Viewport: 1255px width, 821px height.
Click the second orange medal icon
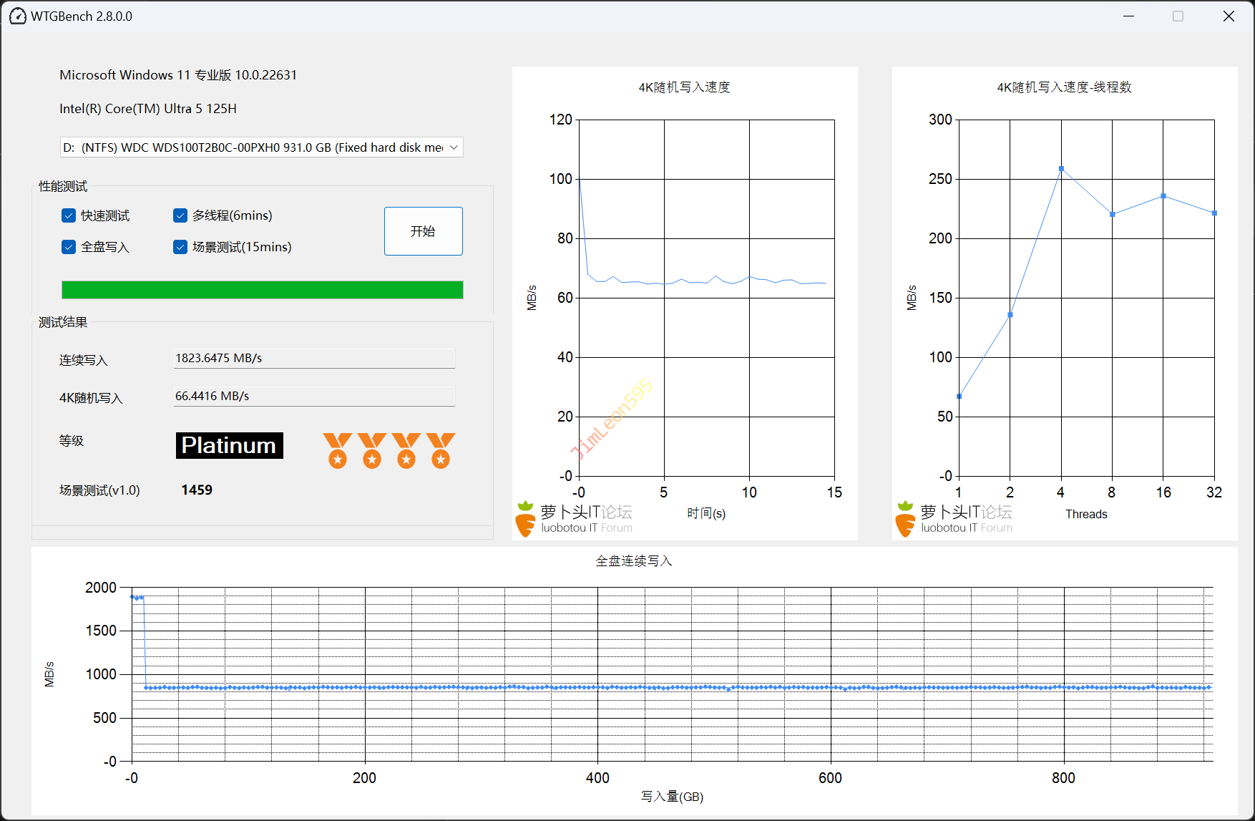(x=372, y=450)
